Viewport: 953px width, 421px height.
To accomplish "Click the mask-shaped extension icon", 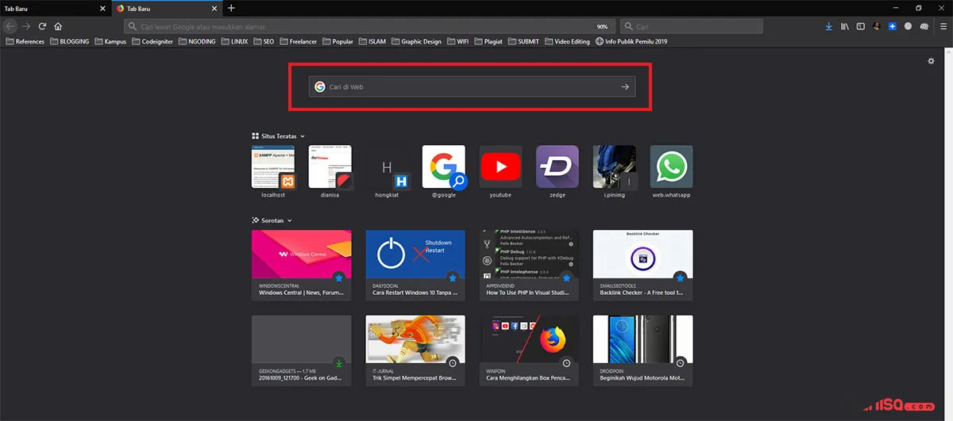I will pyautogui.click(x=924, y=26).
